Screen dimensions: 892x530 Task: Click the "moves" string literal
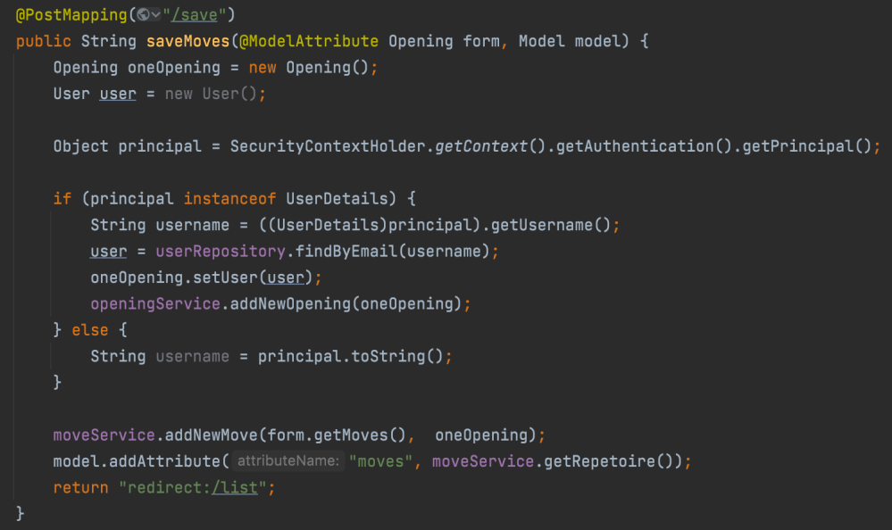(381, 461)
